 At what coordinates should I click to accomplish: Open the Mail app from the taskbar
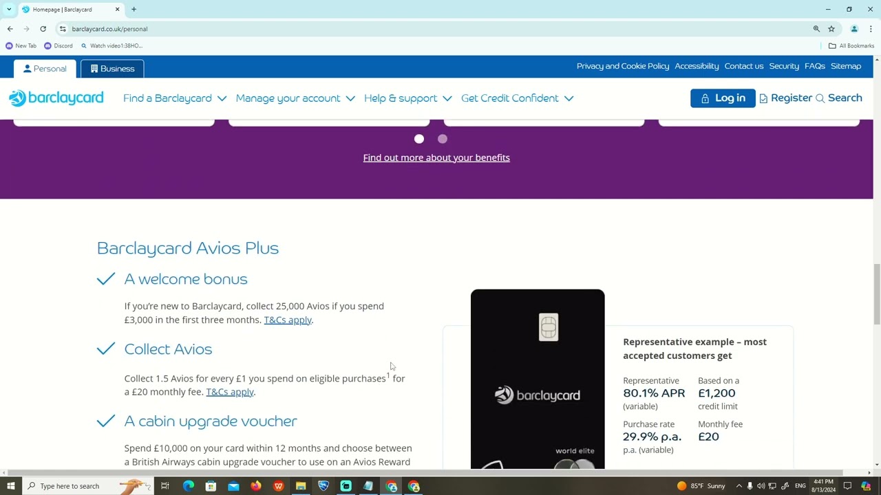point(233,486)
